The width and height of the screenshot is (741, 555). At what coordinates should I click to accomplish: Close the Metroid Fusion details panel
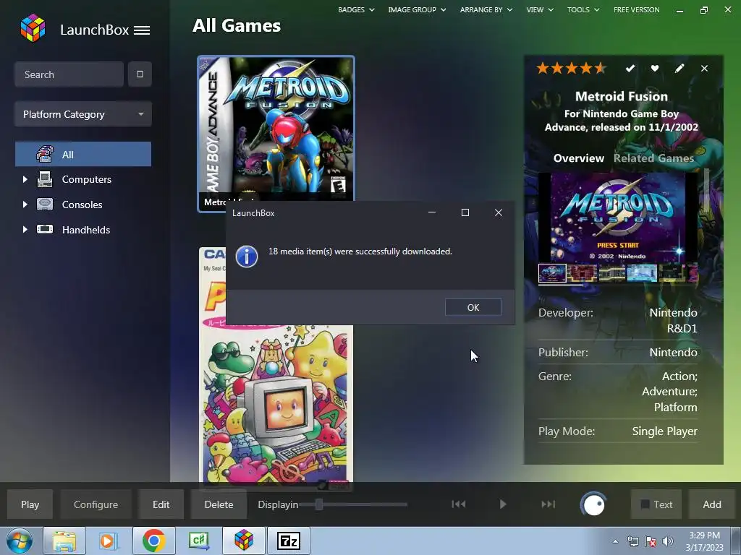tap(704, 69)
